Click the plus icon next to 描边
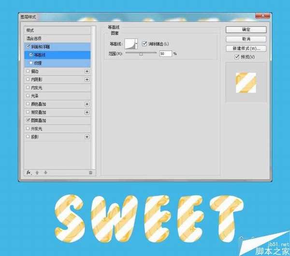Screen dimensions: 290x256 click(x=87, y=71)
